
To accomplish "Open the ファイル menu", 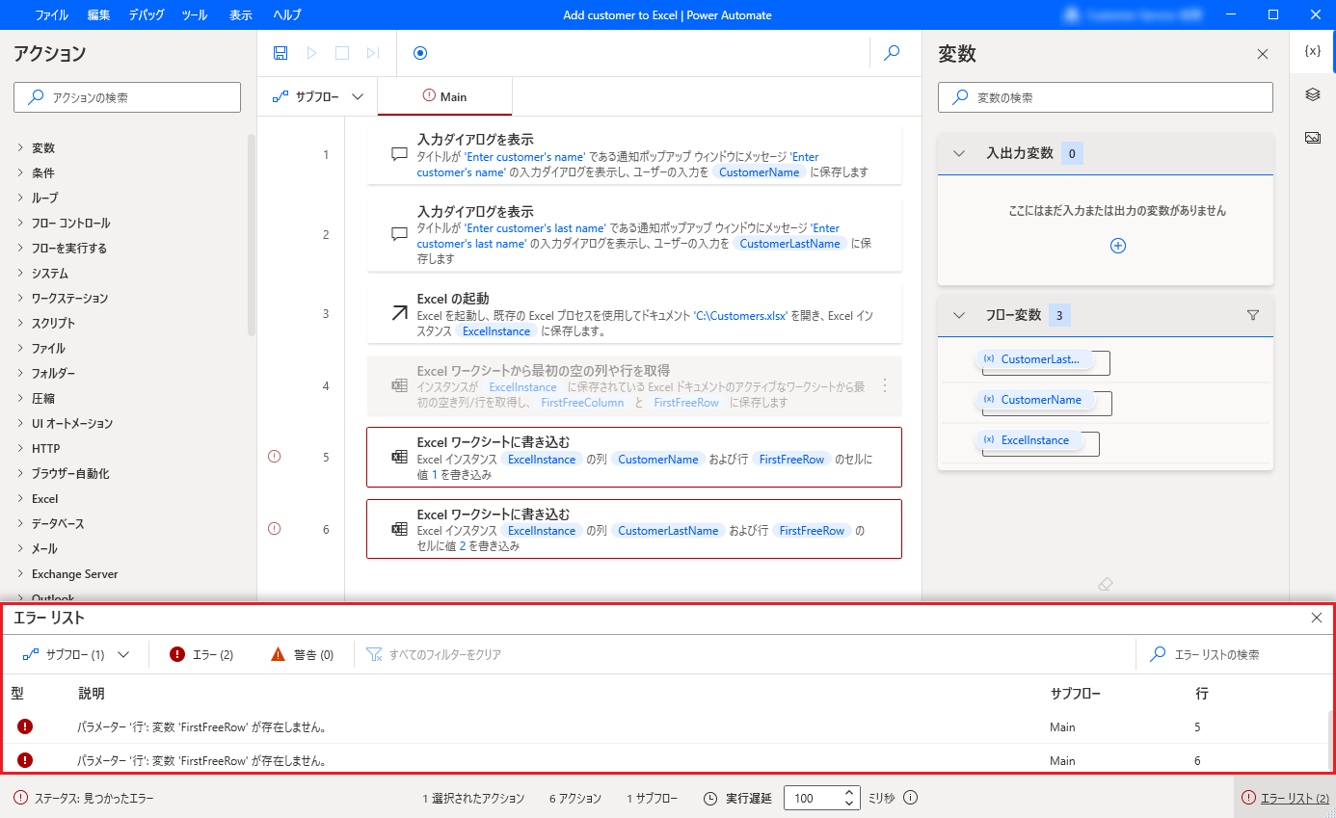I will click(x=51, y=15).
